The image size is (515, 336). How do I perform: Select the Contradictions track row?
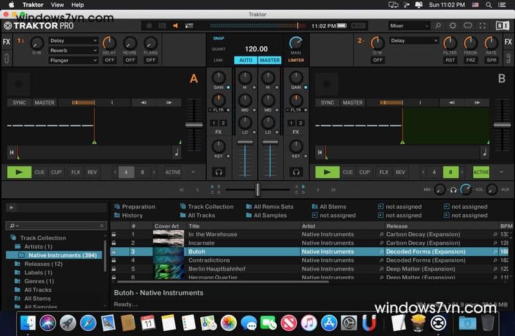pyautogui.click(x=310, y=260)
